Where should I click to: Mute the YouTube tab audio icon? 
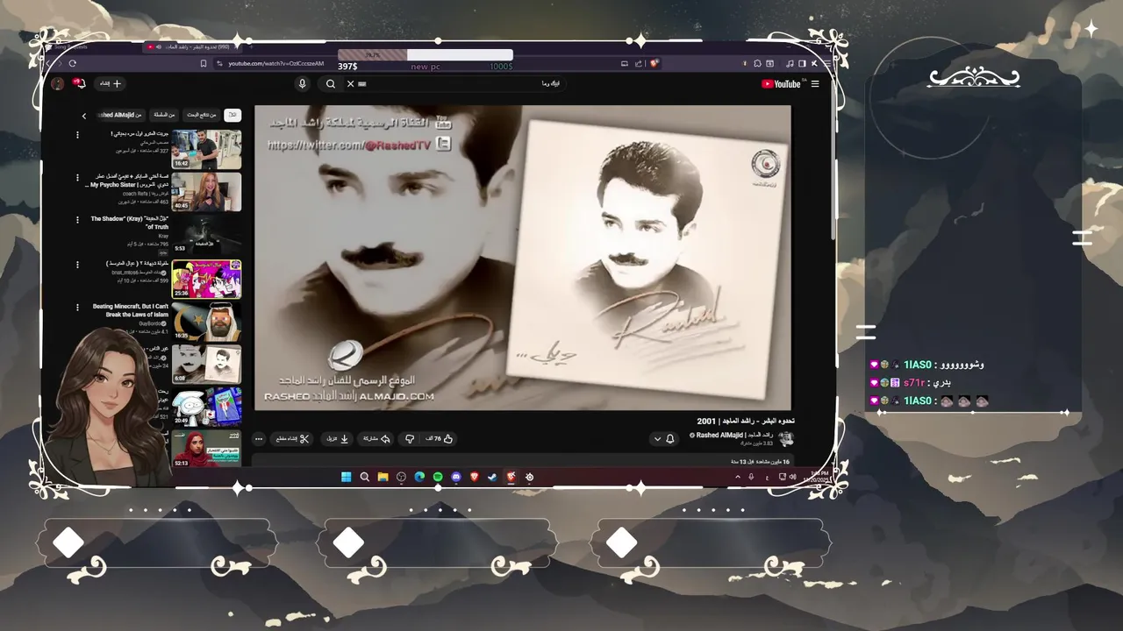[159, 46]
